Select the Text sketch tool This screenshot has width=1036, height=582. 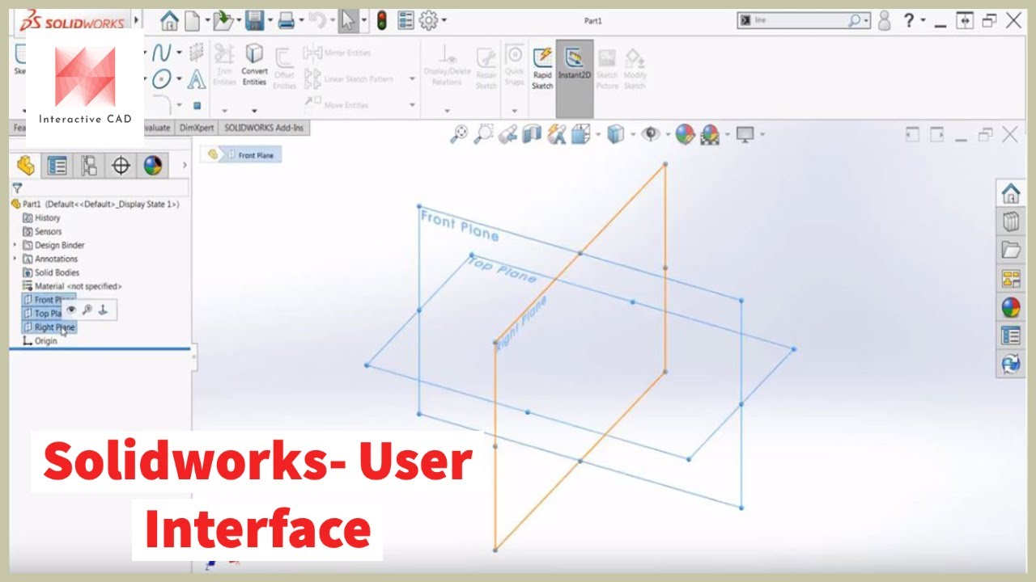[x=196, y=79]
